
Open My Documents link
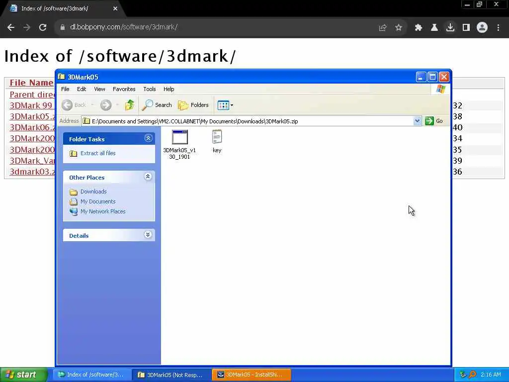tap(98, 201)
